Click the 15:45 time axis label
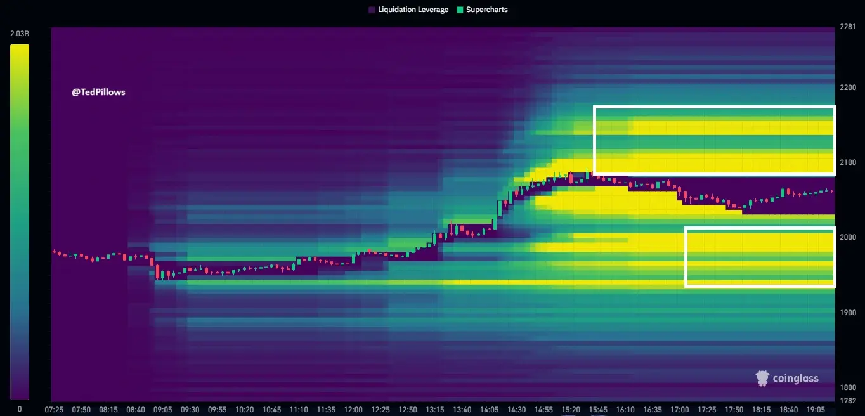 coord(598,410)
